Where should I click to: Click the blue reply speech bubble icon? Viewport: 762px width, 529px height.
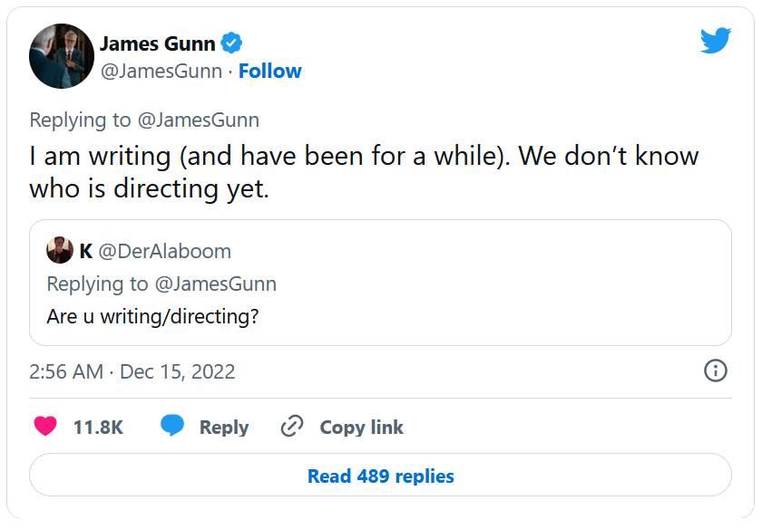[x=172, y=426]
